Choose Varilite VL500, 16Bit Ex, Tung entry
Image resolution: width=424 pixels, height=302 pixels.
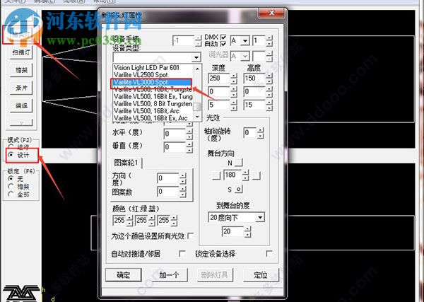(x=153, y=97)
